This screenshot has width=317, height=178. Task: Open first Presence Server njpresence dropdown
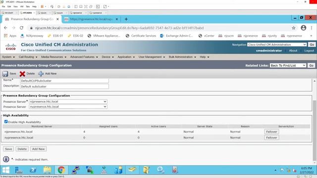[x=68, y=101]
